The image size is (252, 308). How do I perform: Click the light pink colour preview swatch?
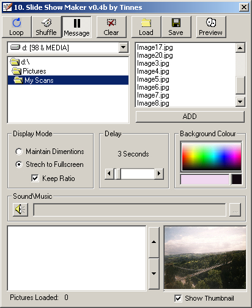(x=205, y=179)
